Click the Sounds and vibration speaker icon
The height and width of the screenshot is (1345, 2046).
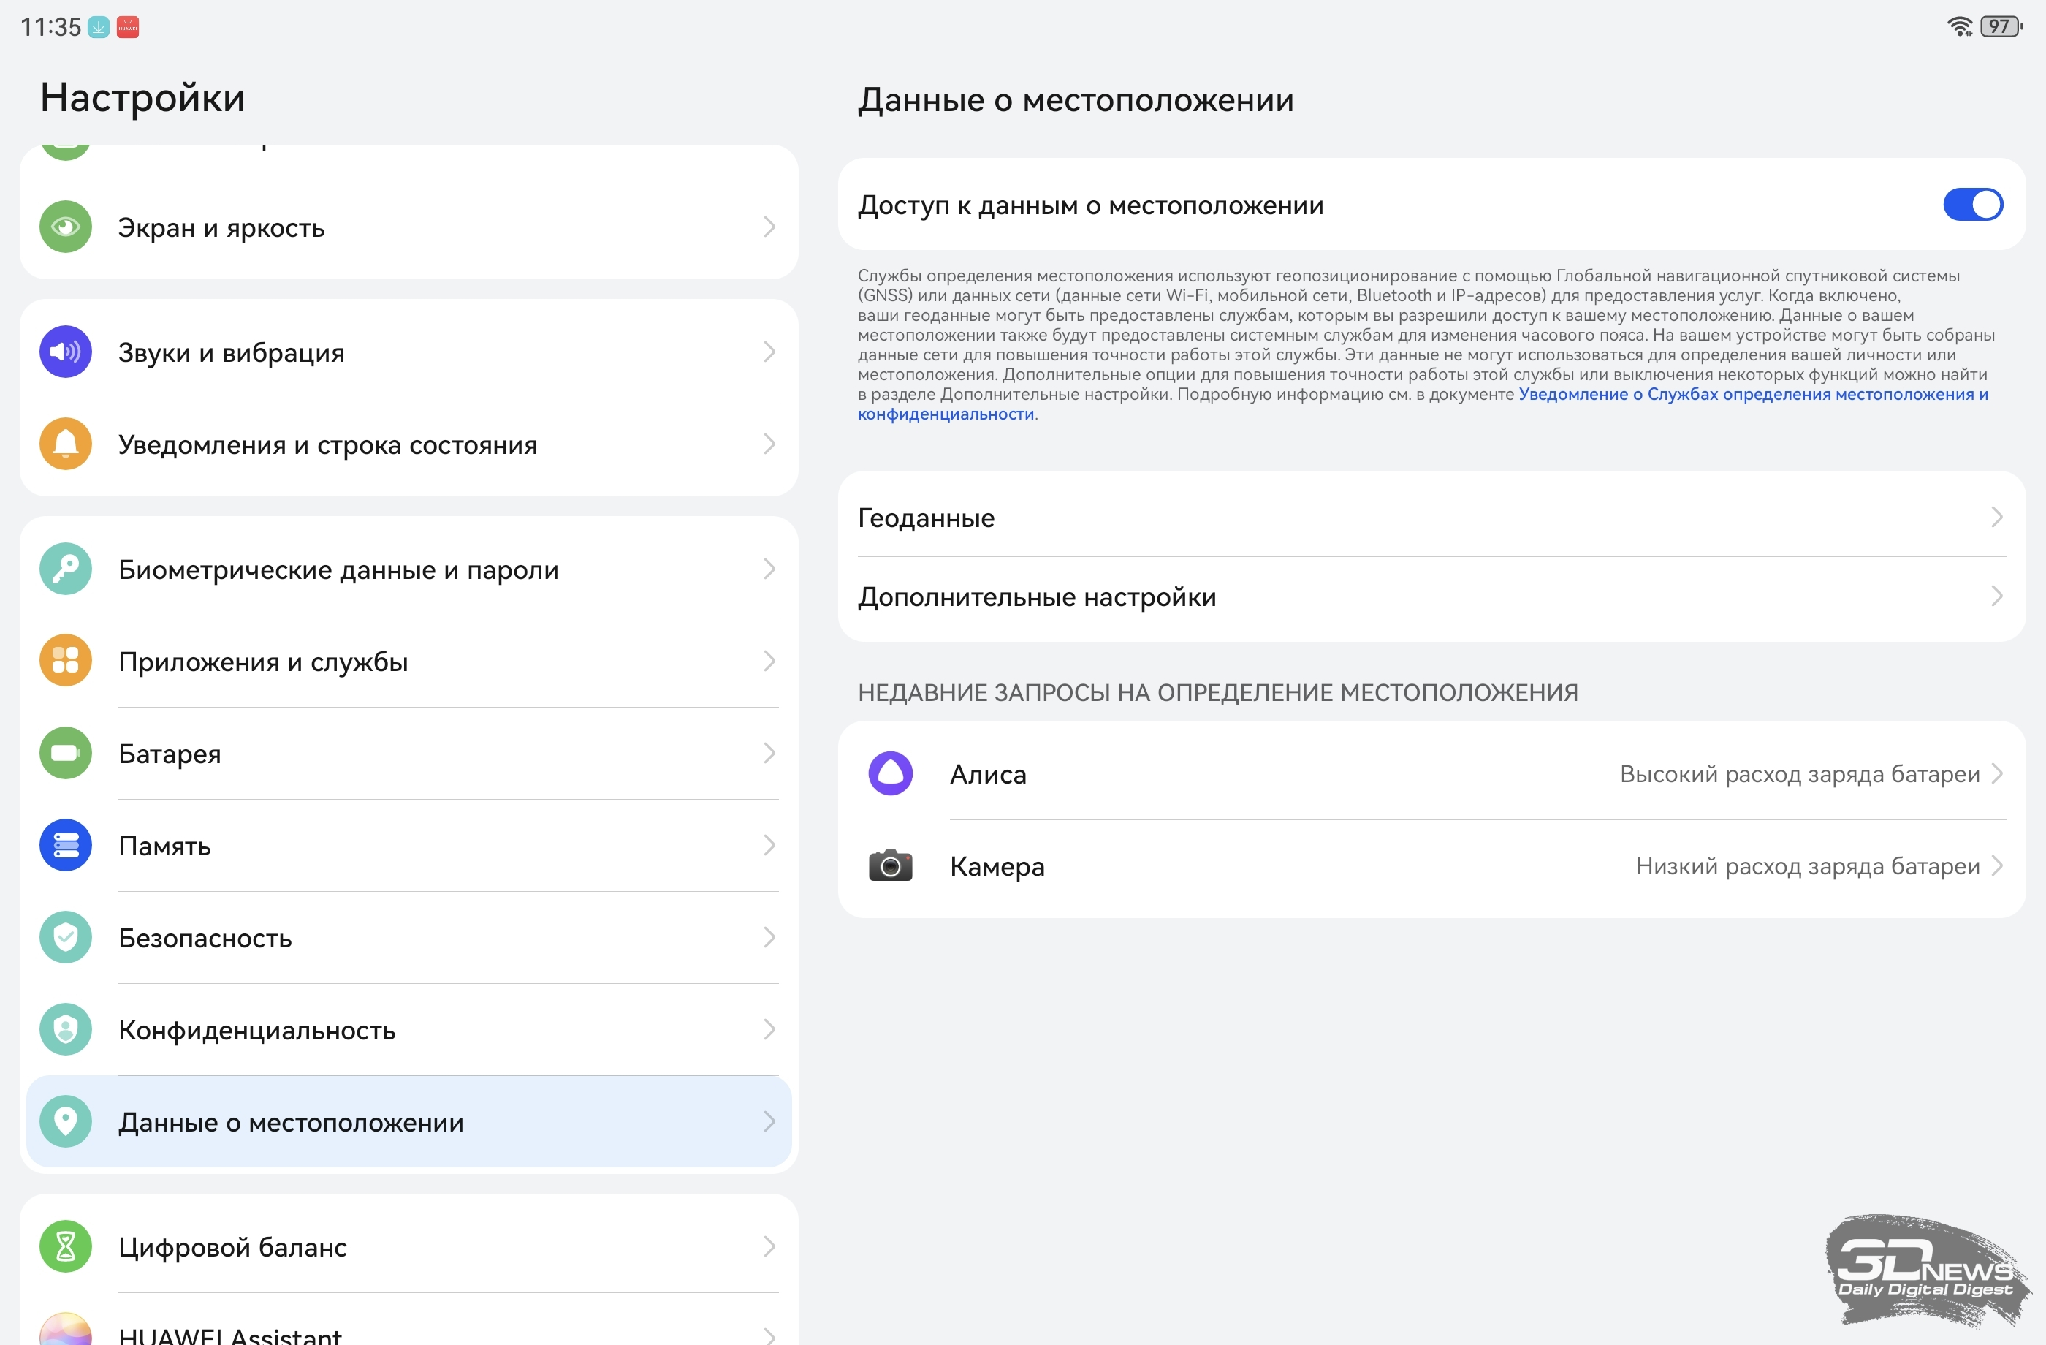point(65,352)
